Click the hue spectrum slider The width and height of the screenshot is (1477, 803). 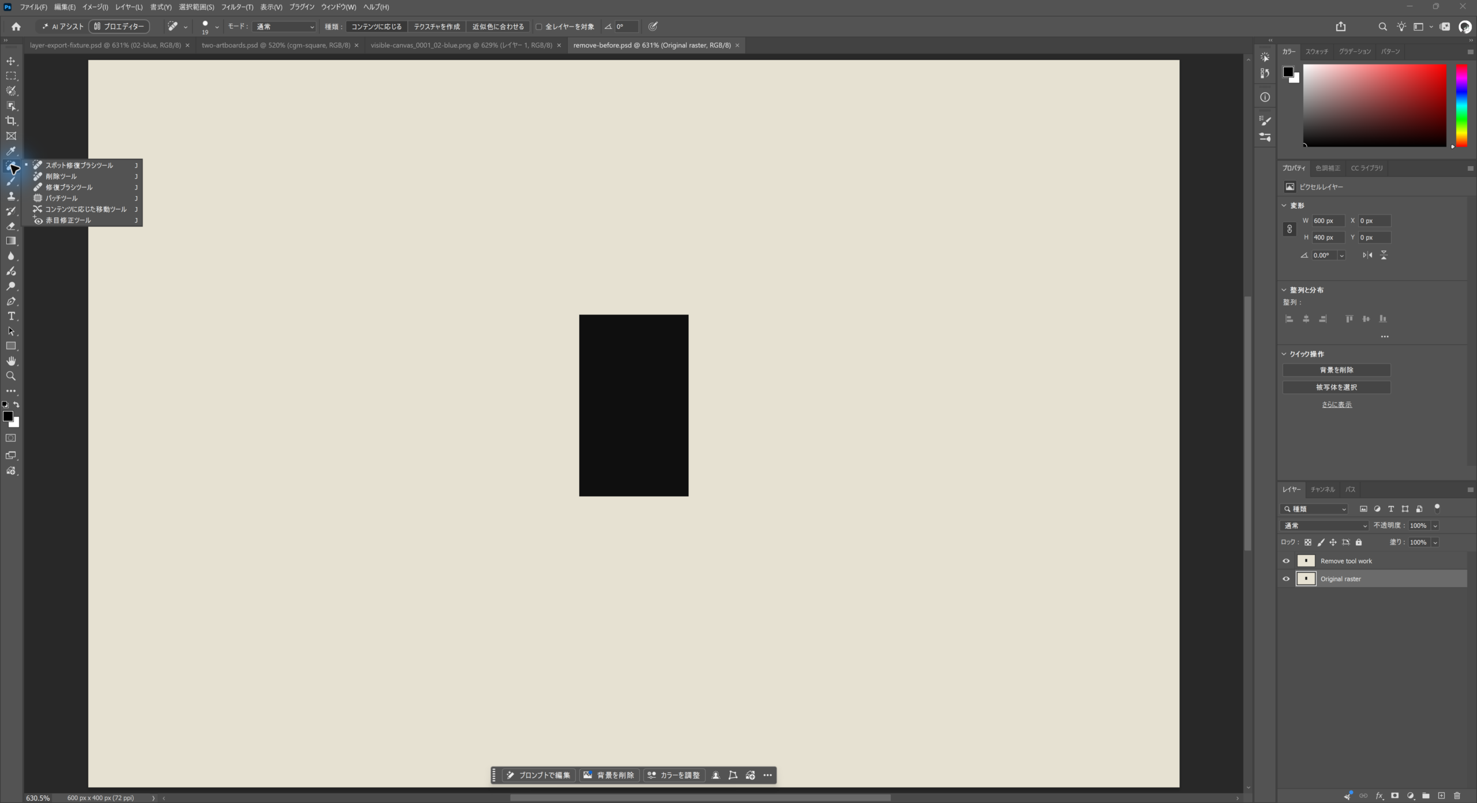[x=1461, y=105]
